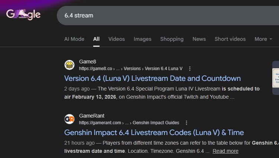Open the Short videos tab

(230, 39)
